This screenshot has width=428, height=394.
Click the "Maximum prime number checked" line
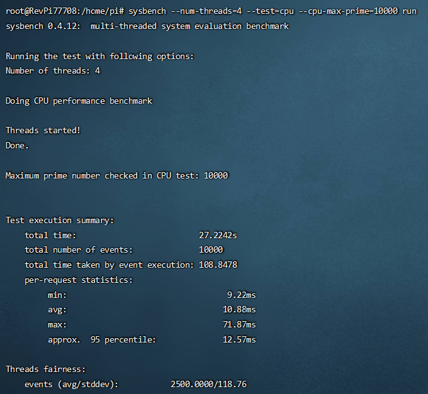[116, 175]
